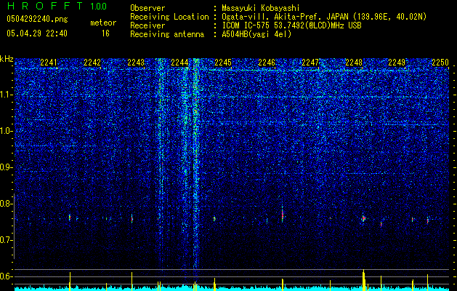Click the Receiving antenna label
The image size is (457, 291).
(167, 34)
